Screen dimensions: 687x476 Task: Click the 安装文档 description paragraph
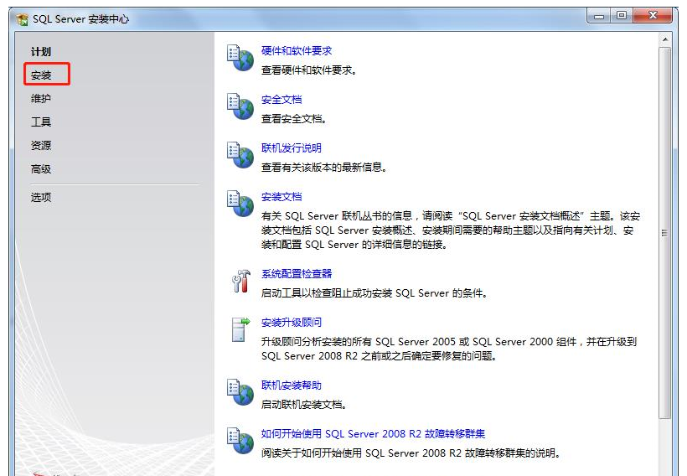451,230
